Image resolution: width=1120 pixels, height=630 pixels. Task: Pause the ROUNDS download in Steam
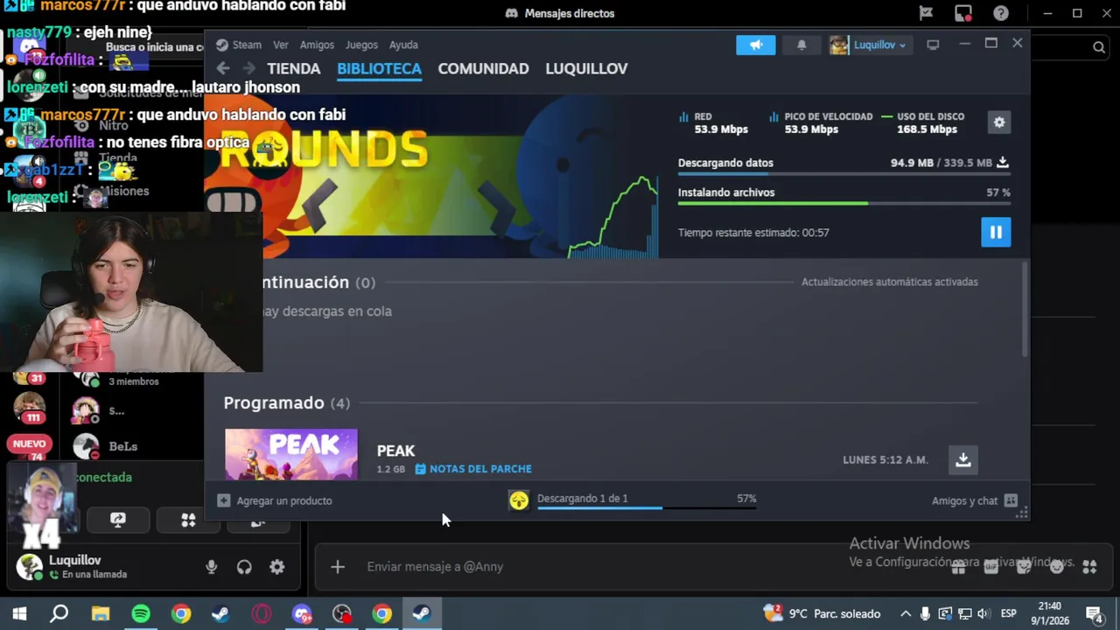click(x=996, y=232)
